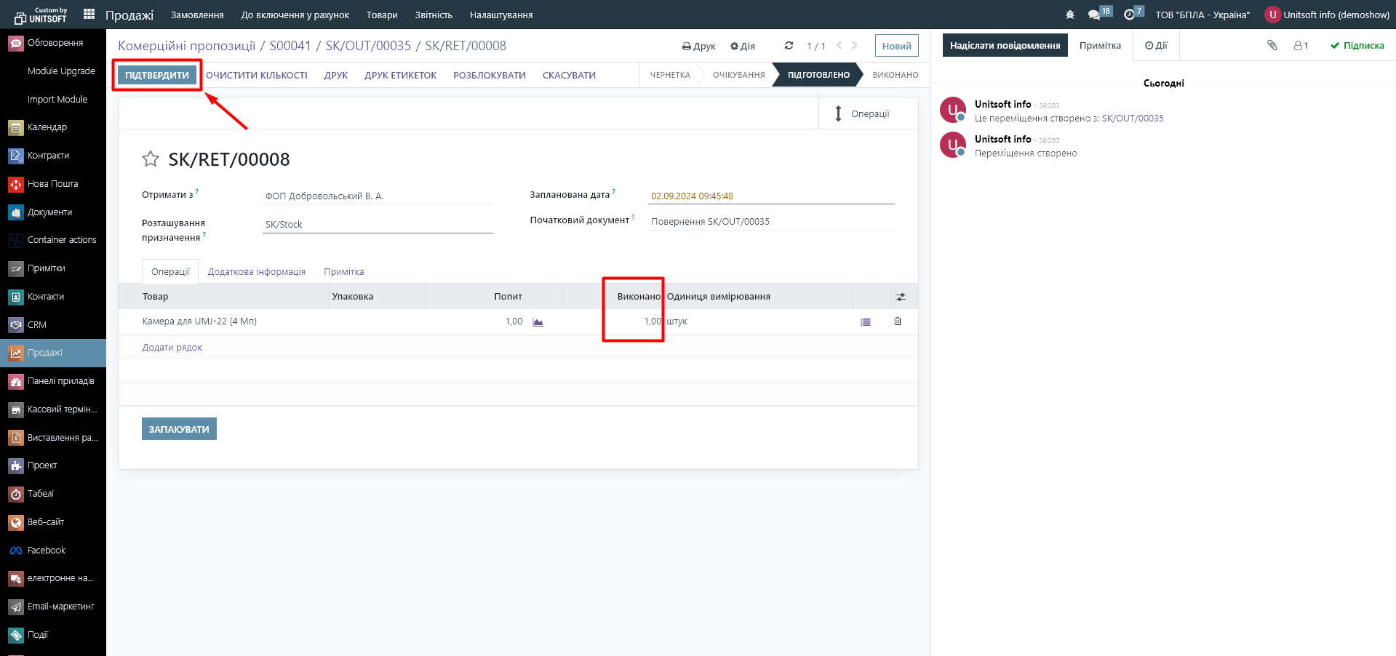This screenshot has height=656, width=1396.
Task: Open the conversations chat icon with badge 18
Action: (x=1094, y=15)
